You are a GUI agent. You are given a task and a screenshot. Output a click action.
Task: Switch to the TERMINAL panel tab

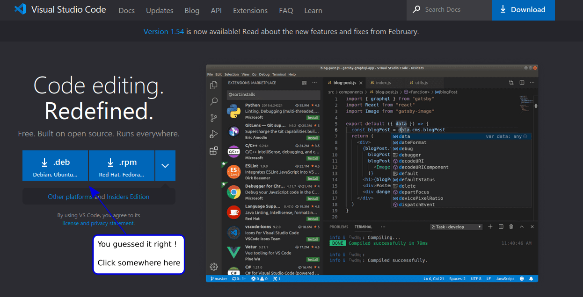363,227
